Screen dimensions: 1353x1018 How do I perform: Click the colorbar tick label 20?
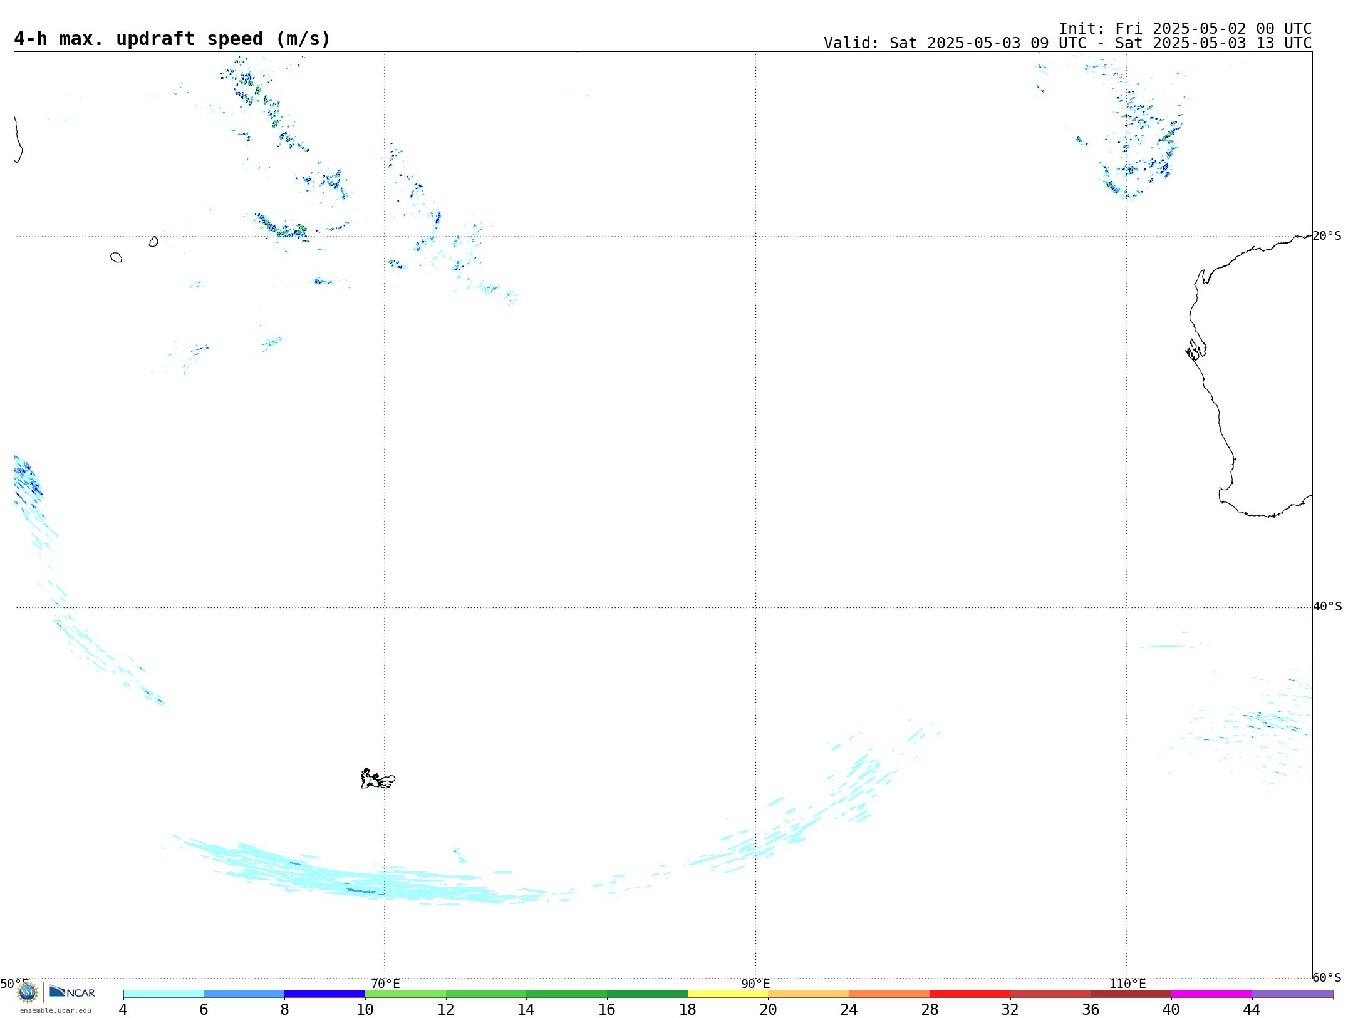[x=769, y=1009]
